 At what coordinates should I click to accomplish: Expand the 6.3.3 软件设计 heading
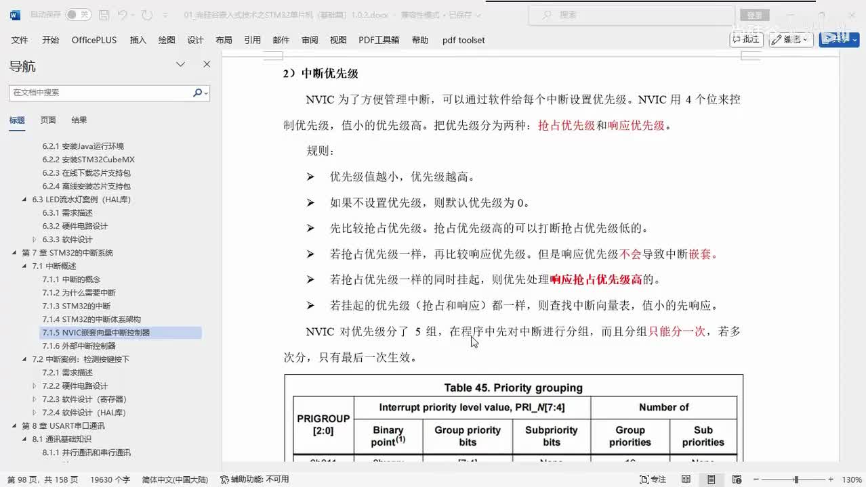[x=35, y=239]
